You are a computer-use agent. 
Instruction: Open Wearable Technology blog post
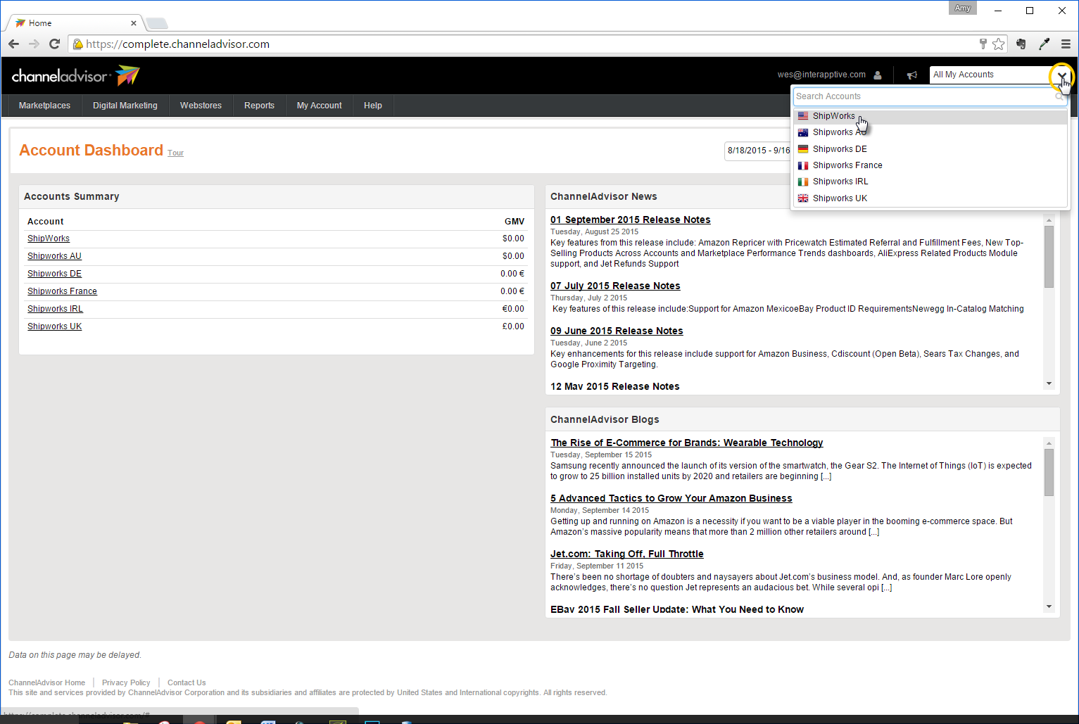coord(687,443)
